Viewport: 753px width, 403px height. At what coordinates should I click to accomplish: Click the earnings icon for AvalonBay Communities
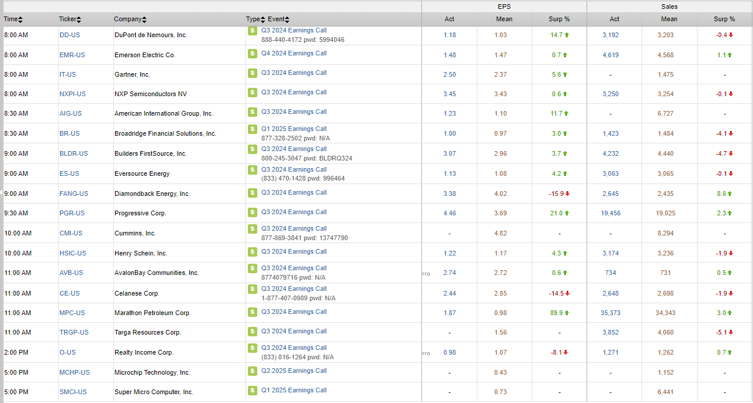click(x=252, y=268)
